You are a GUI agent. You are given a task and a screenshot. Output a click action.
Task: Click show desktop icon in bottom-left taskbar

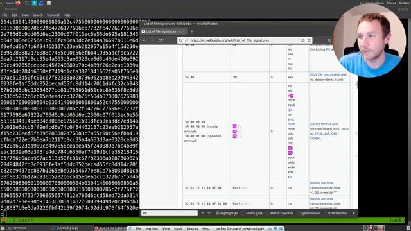tap(3, 228)
